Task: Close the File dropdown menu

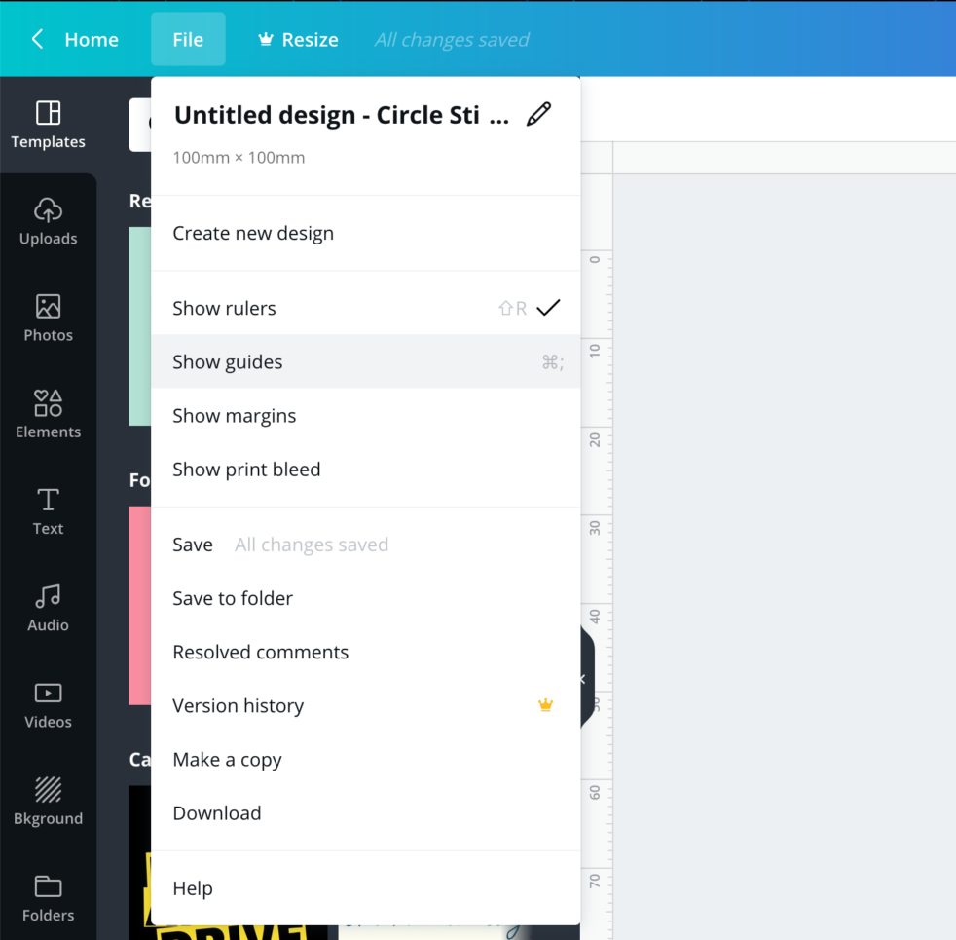Action: [x=188, y=40]
